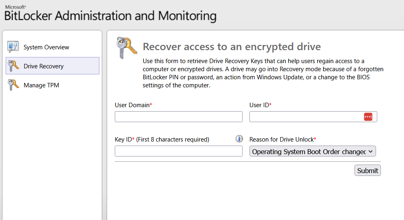Submit the drive recovery form
Image resolution: width=404 pixels, height=220 pixels.
(367, 170)
